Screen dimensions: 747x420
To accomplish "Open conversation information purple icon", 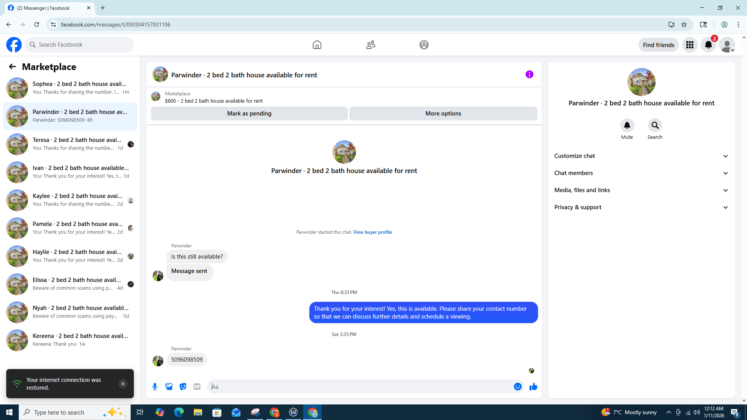I will tap(530, 74).
